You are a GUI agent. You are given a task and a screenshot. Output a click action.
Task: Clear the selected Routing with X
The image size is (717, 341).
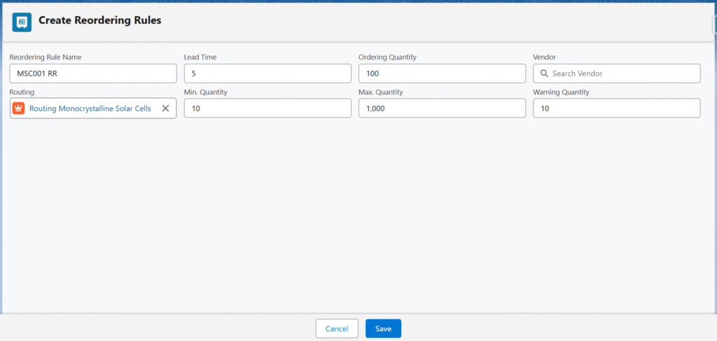pos(165,109)
